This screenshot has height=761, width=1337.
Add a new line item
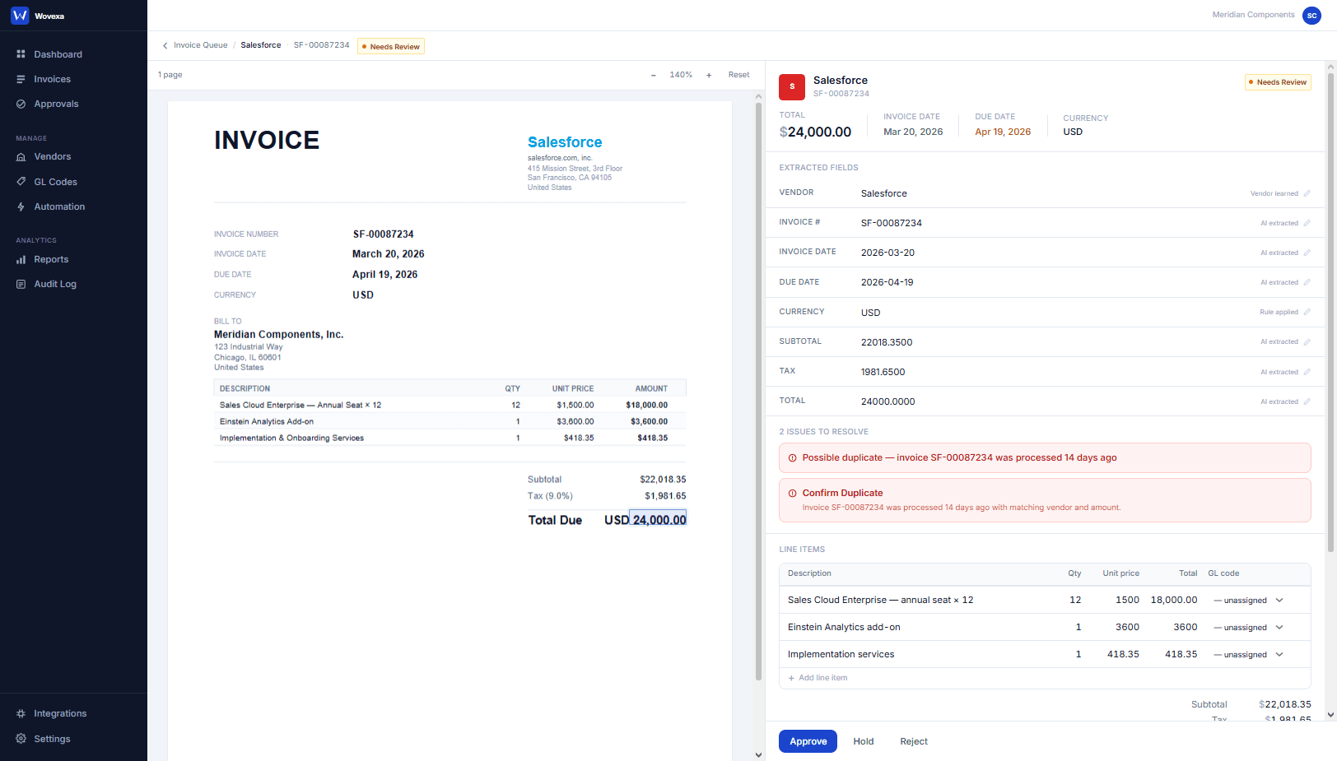[818, 677]
